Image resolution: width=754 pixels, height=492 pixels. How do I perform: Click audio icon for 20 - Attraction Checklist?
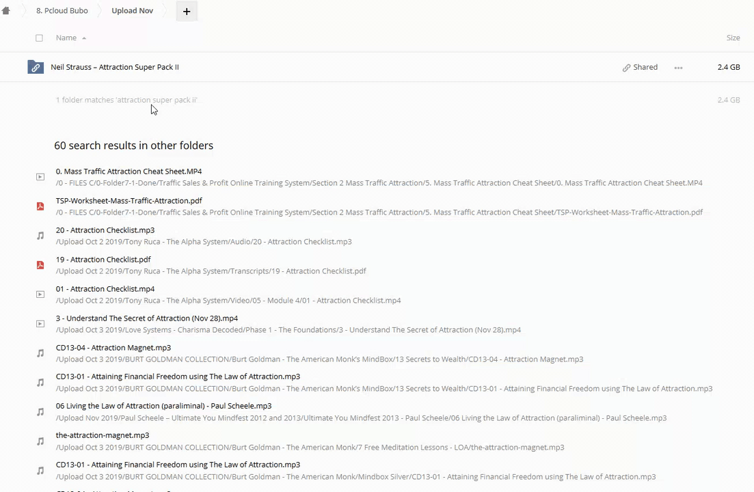click(x=40, y=236)
